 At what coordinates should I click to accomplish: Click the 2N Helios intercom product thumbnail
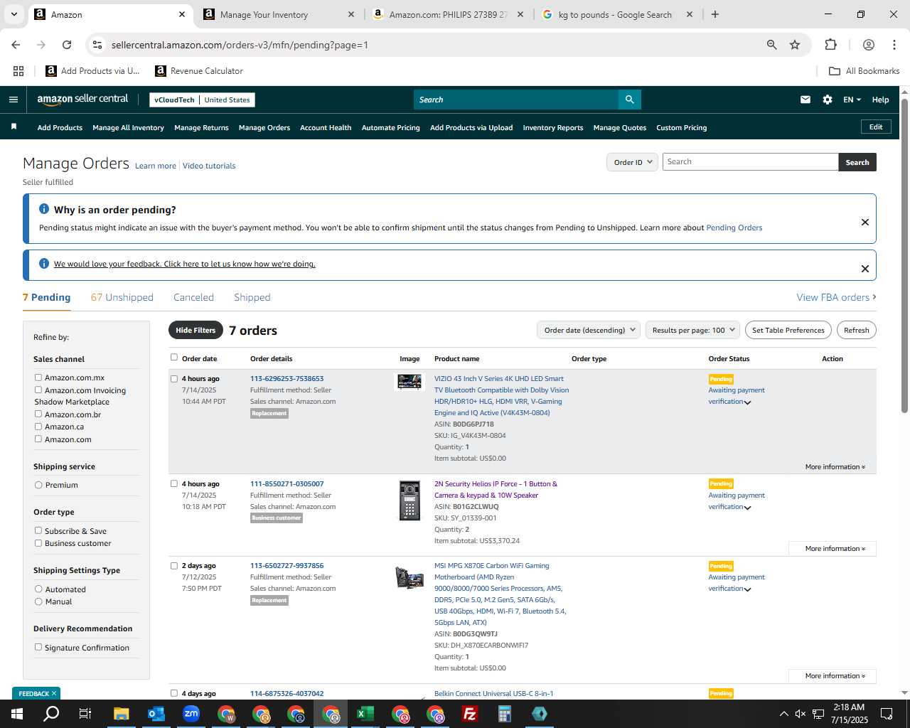pos(409,500)
